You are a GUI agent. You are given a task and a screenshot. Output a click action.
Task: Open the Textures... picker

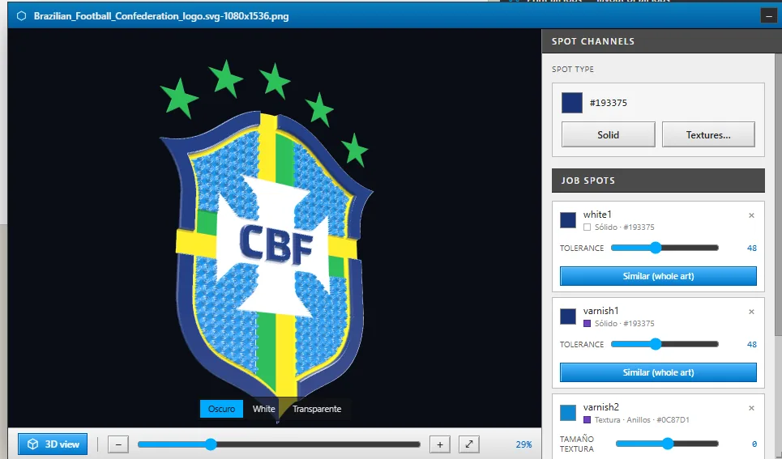point(708,134)
